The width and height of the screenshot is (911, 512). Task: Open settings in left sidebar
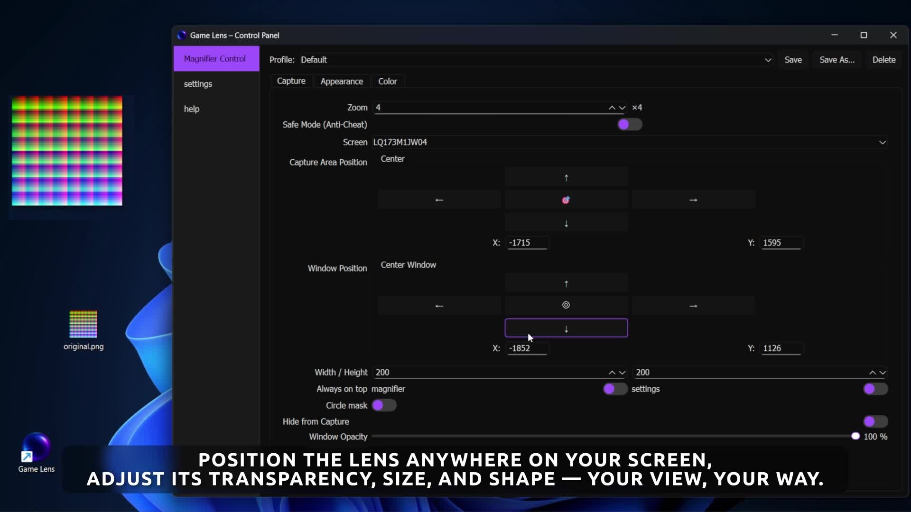198,84
